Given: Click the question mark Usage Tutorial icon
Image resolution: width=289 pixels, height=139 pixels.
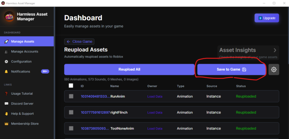Looking at the screenshot, I should (6, 94).
